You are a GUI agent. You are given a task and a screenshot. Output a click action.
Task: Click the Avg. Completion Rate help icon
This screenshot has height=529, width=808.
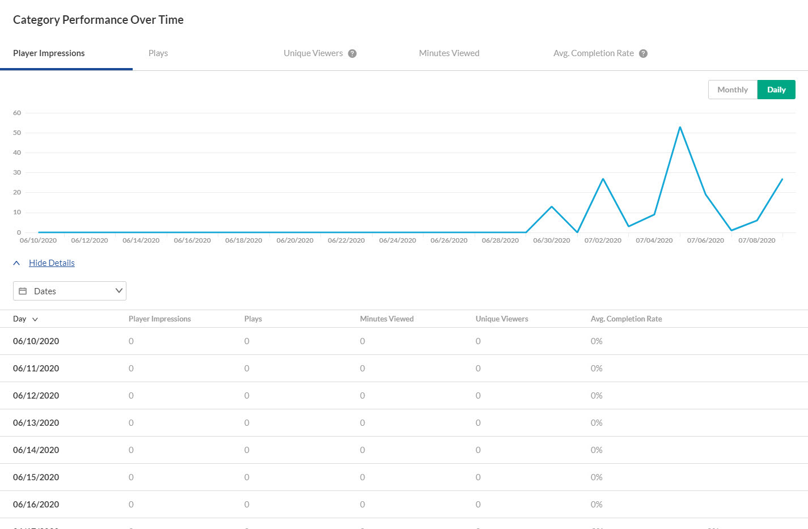pos(643,53)
